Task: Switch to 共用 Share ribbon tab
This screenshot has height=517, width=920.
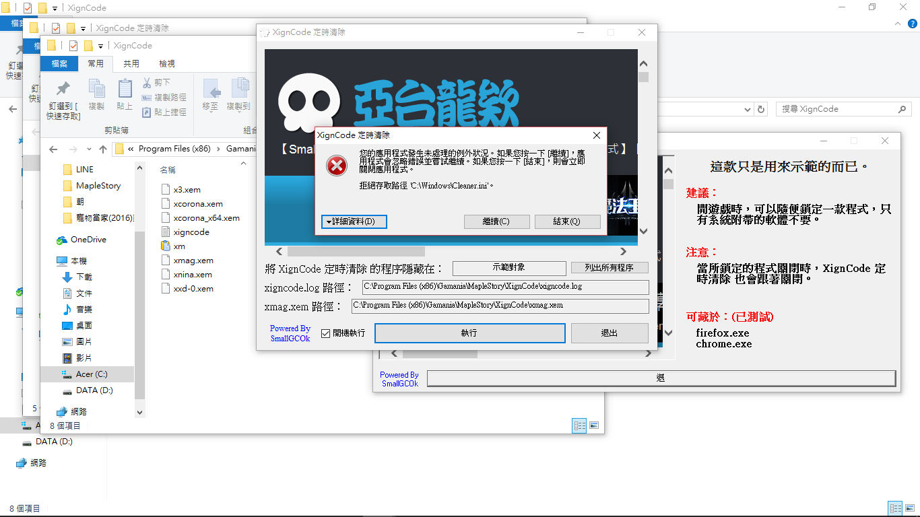Action: [x=131, y=64]
